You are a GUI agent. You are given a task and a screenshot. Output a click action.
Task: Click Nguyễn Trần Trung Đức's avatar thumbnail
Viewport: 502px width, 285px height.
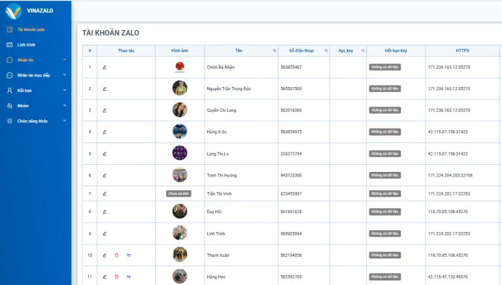(x=180, y=88)
